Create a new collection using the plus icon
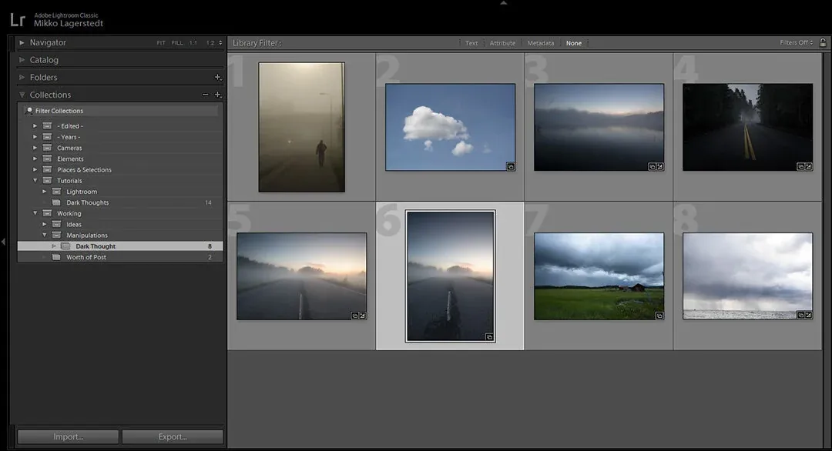The height and width of the screenshot is (451, 832). point(218,95)
